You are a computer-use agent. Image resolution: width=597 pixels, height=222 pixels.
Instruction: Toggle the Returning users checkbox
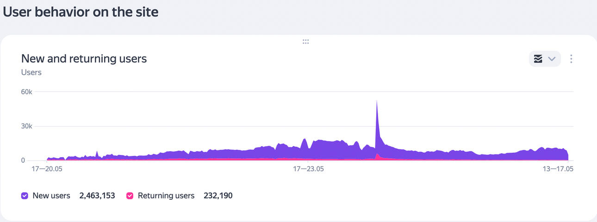click(130, 196)
